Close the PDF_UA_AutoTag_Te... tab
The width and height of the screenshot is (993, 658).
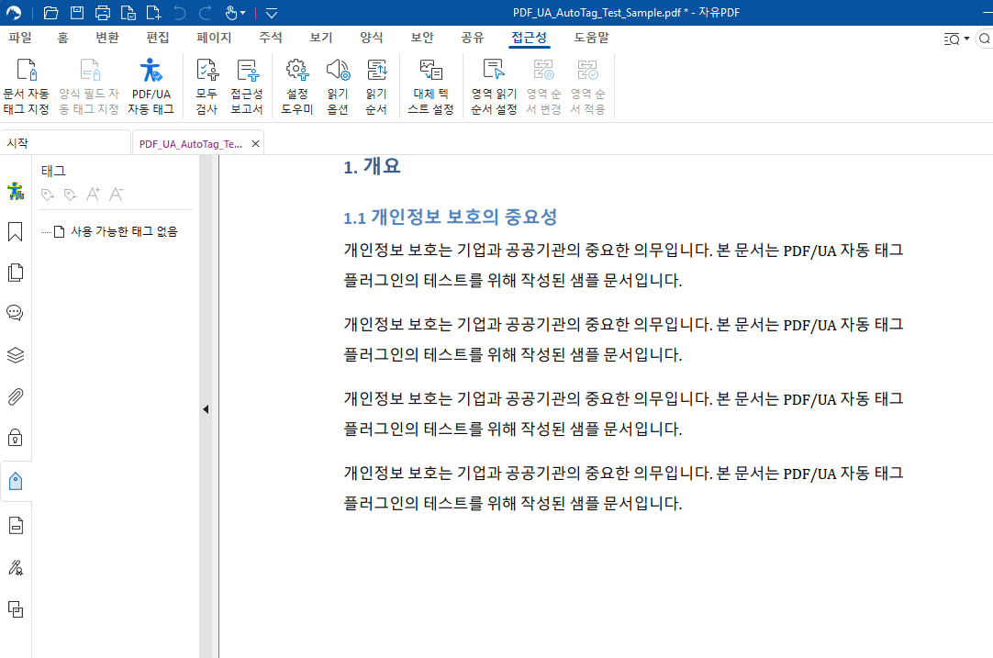click(x=255, y=144)
